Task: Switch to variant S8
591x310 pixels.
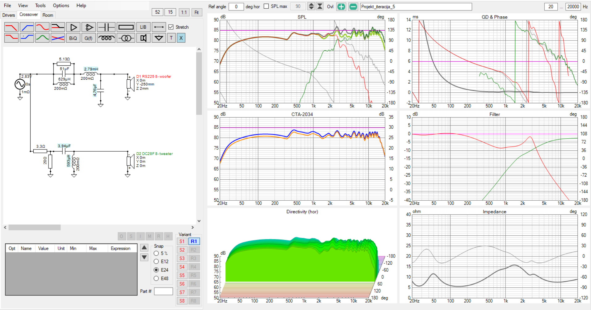Action: point(182,301)
